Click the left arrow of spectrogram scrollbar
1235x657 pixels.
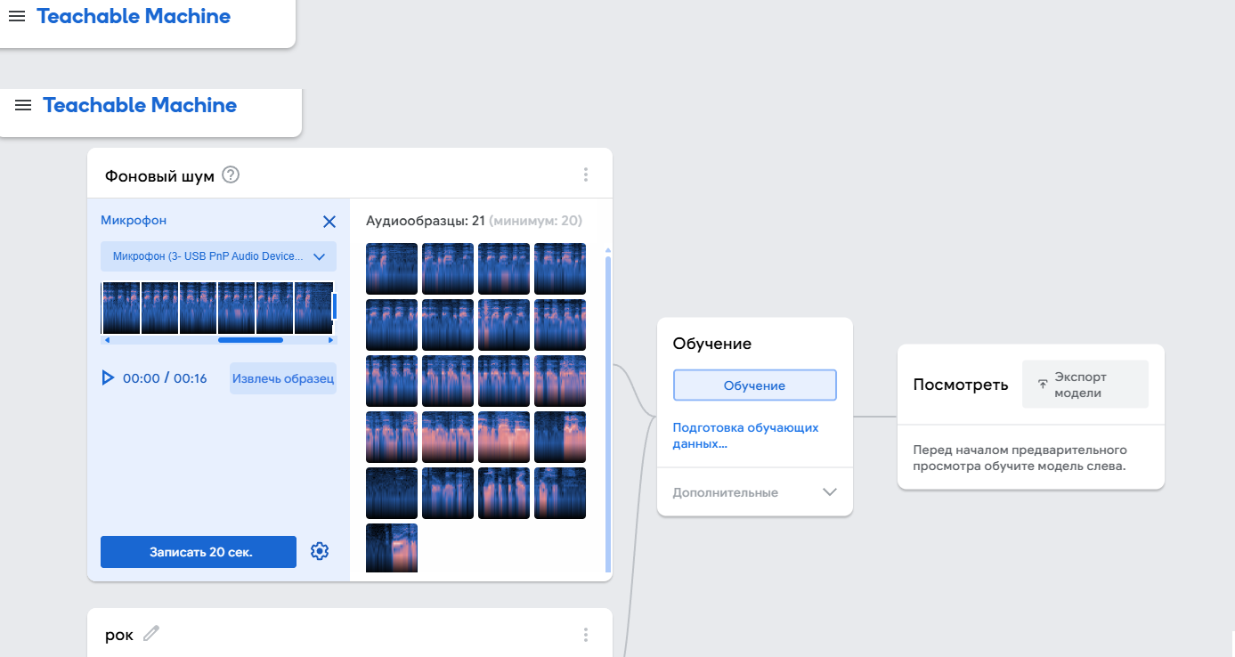coord(107,340)
